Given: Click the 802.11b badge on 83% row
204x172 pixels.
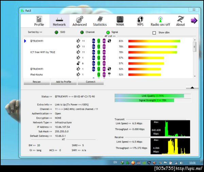Looking at the screenshot, I should (93, 41).
